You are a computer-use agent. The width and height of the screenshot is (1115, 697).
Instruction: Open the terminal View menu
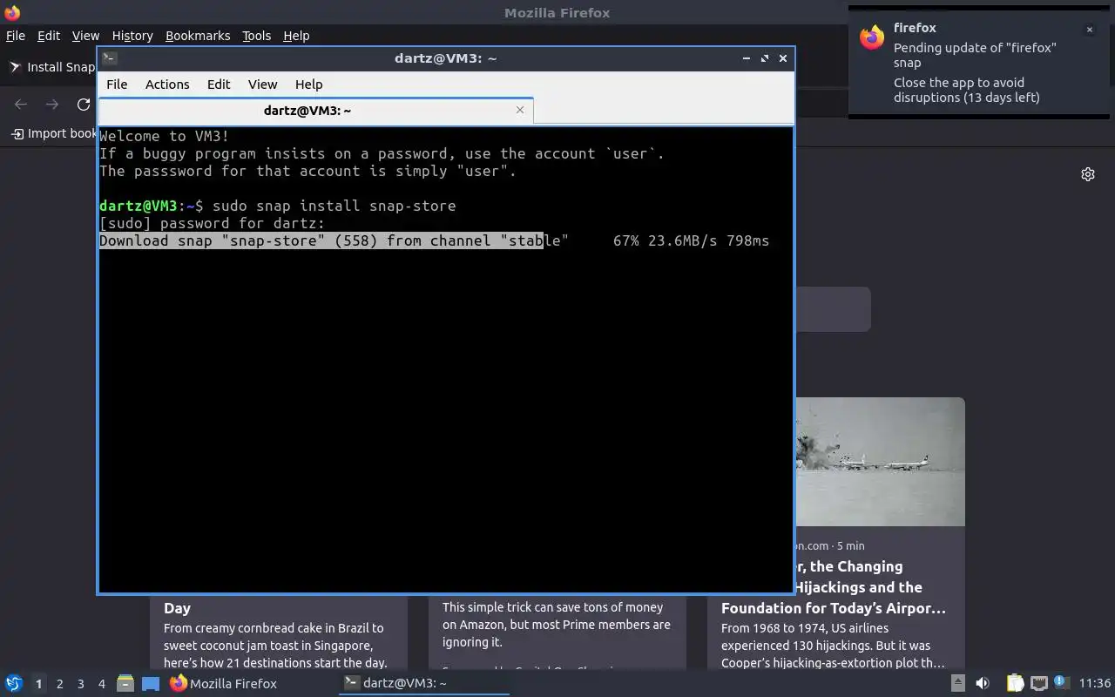point(262,85)
